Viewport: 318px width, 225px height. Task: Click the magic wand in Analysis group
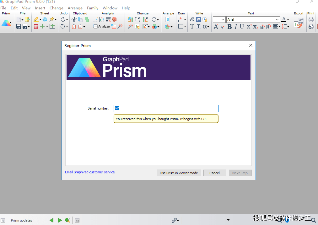point(120,26)
